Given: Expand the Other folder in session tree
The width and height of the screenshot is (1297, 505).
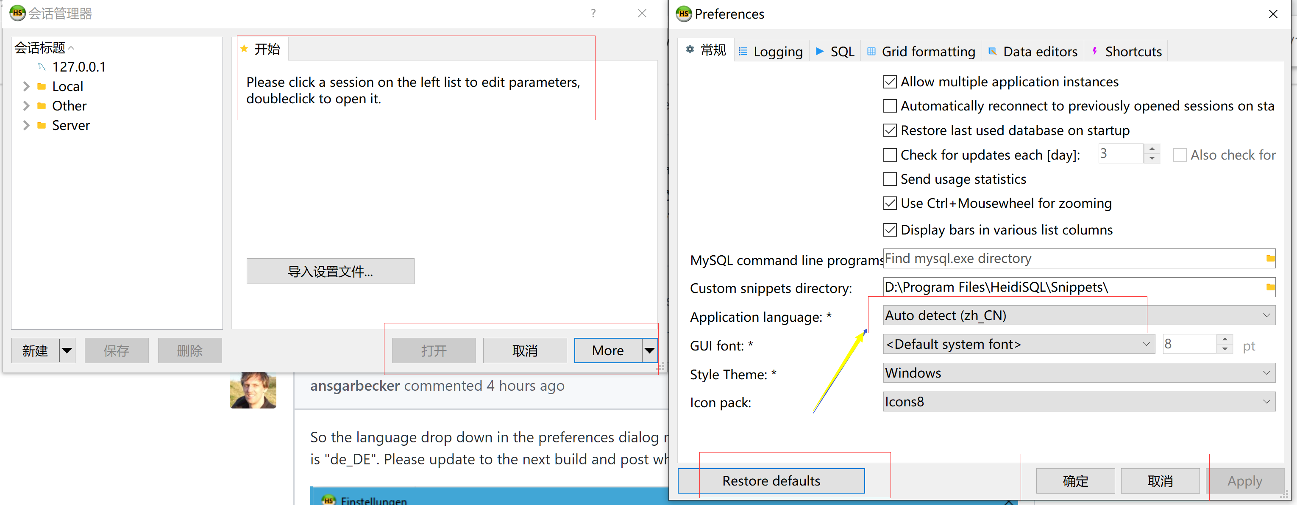Looking at the screenshot, I should [x=26, y=106].
